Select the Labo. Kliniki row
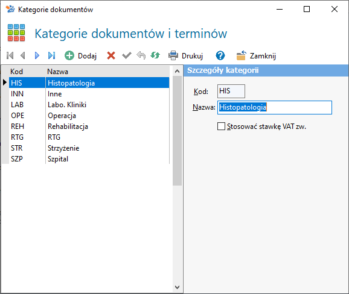Image resolution: width=349 pixels, height=294 pixels. click(x=89, y=105)
